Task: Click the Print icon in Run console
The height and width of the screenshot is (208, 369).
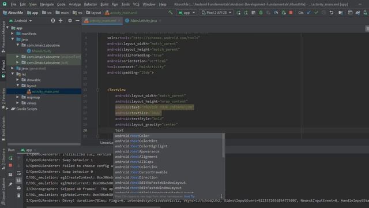Action: coord(19,188)
